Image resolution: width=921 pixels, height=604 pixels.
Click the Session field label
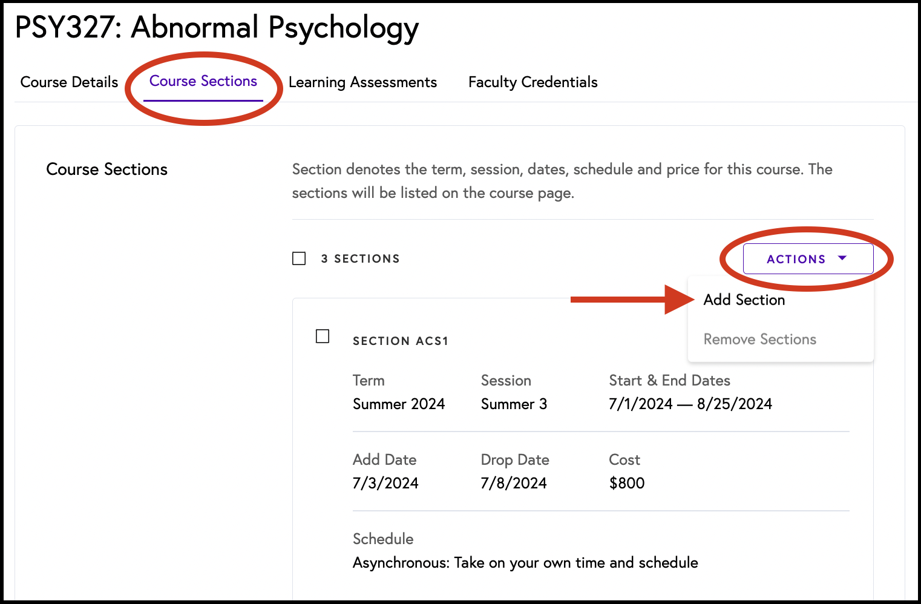(x=506, y=380)
